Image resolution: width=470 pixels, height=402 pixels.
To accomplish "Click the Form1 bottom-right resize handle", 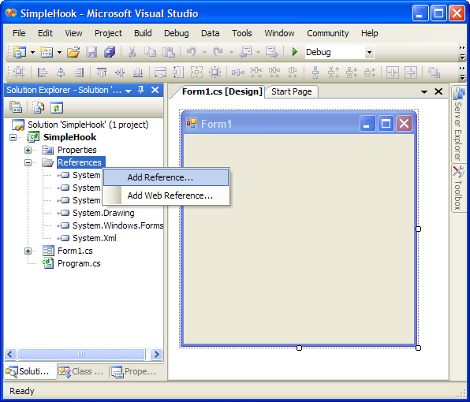I will (x=419, y=348).
